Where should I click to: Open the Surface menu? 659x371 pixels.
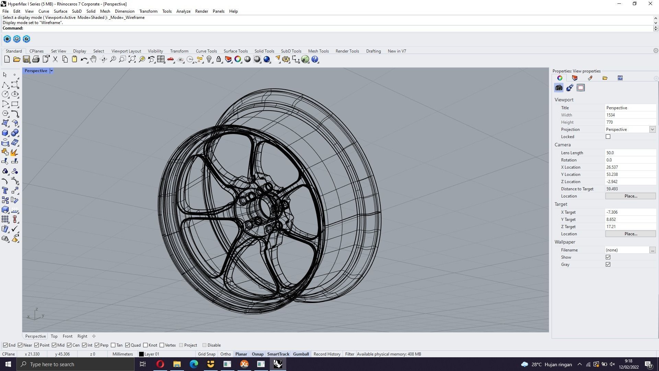point(60,11)
